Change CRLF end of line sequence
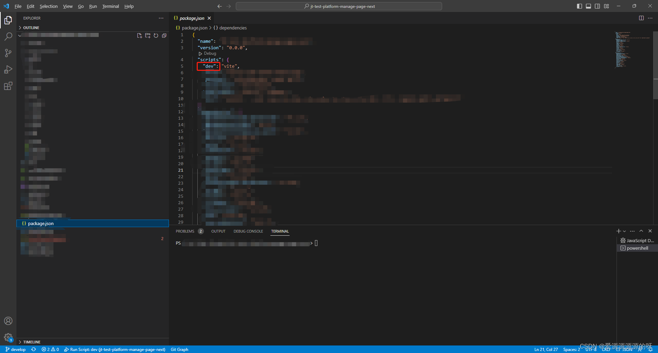The width and height of the screenshot is (658, 353). click(606, 349)
